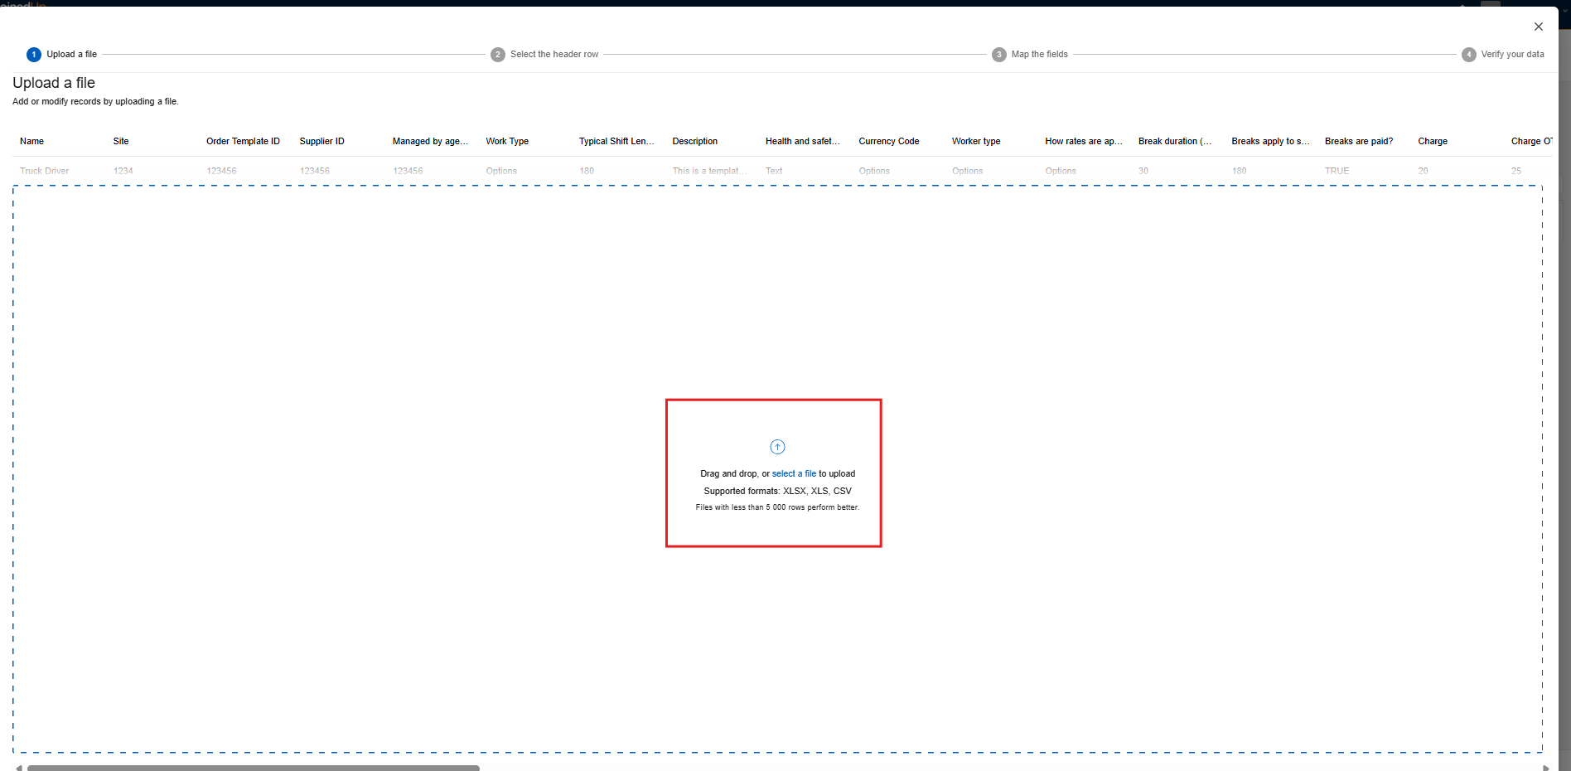The width and height of the screenshot is (1571, 771).
Task: Click the horizontal scrollbar right arrow
Action: coord(1545,768)
